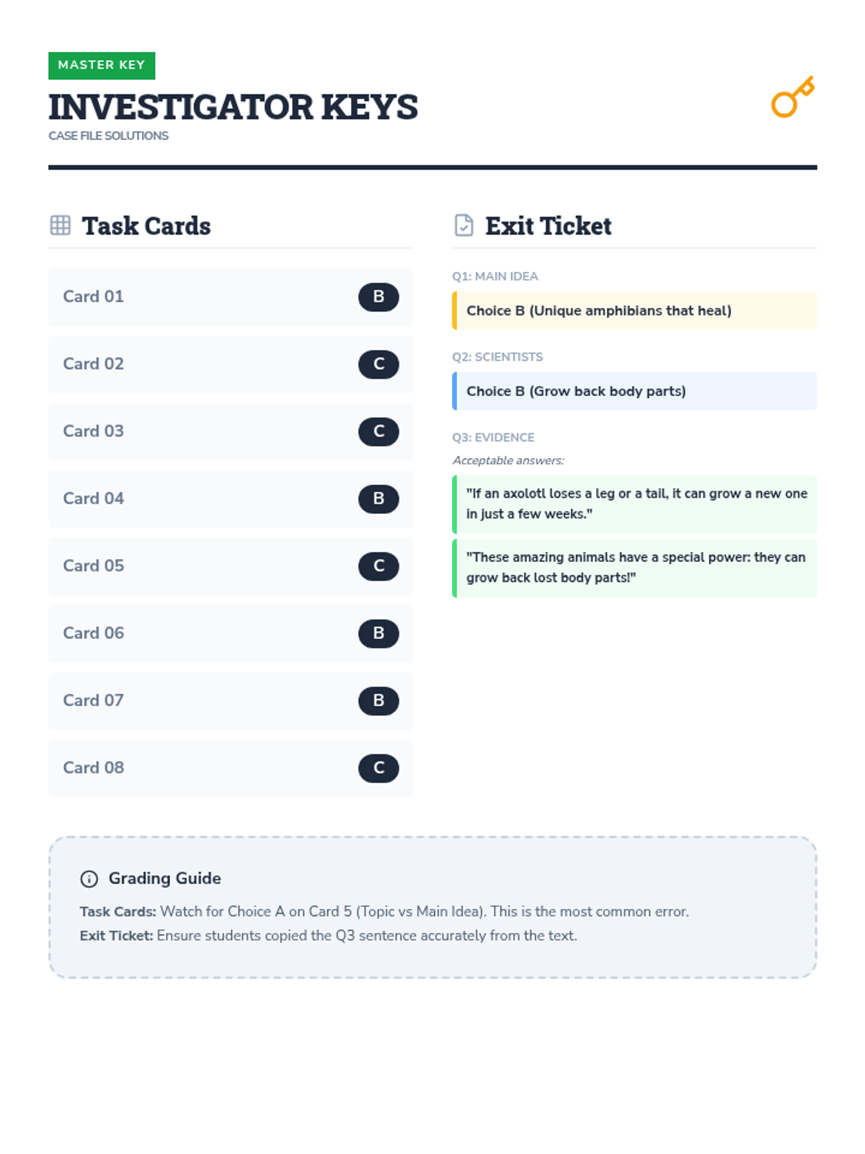Image resolution: width=865 pixels, height=1154 pixels.
Task: Select the Card 06 row label
Action: click(94, 633)
